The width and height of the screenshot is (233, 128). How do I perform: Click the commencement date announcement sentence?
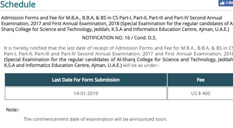coord(95,119)
